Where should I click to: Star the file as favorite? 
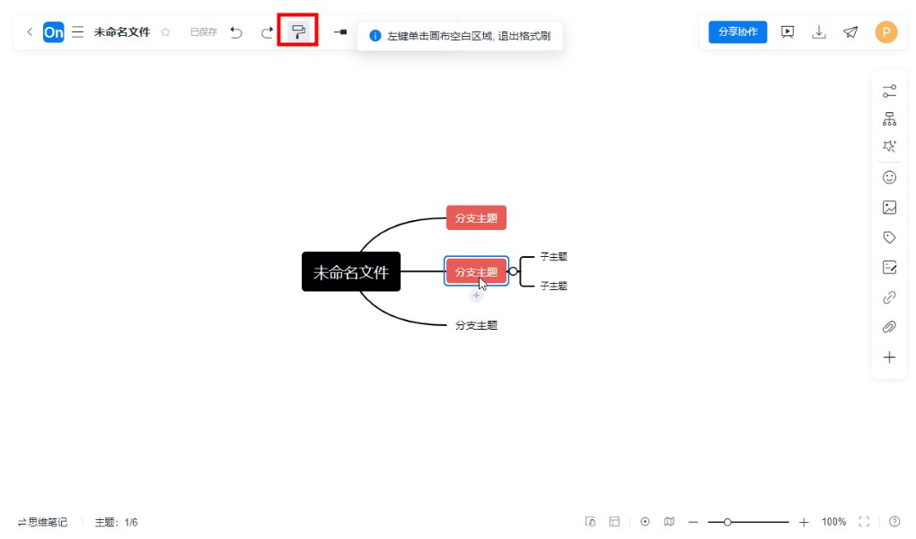pos(165,32)
